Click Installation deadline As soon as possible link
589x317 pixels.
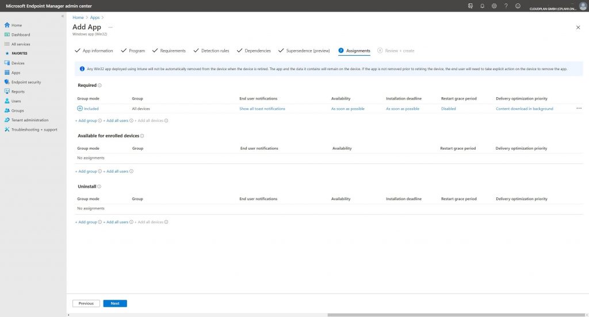pyautogui.click(x=403, y=109)
